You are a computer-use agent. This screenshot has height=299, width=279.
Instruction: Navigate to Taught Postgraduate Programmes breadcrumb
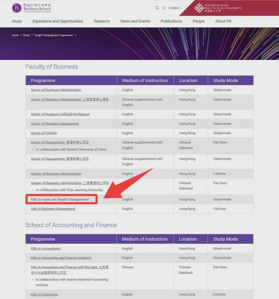(x=53, y=35)
